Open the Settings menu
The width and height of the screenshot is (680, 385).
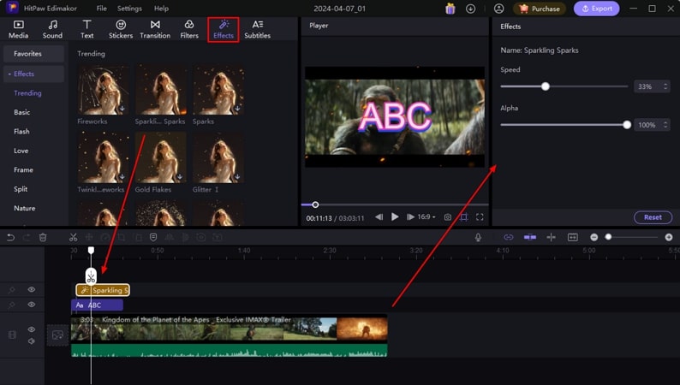(129, 9)
